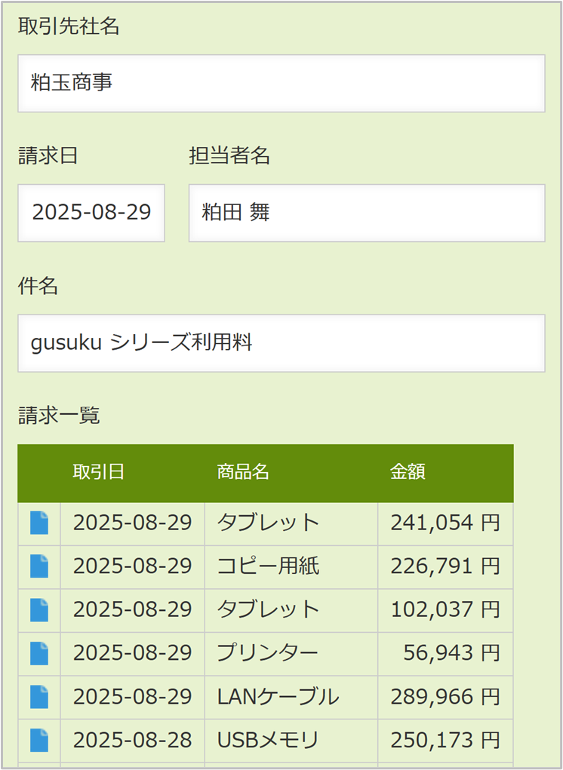
Task: Open record icon for LANケーブル row
Action: [x=39, y=697]
